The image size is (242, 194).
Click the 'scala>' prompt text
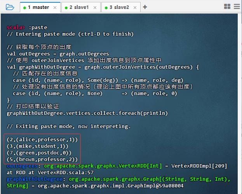[x=16, y=27]
